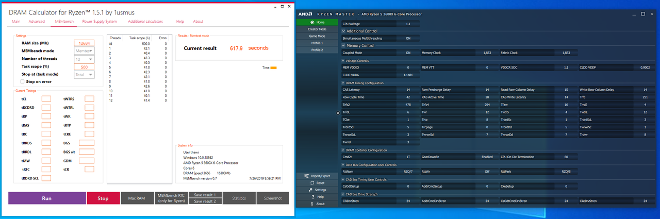Switch to the Main tab

[x=16, y=22]
